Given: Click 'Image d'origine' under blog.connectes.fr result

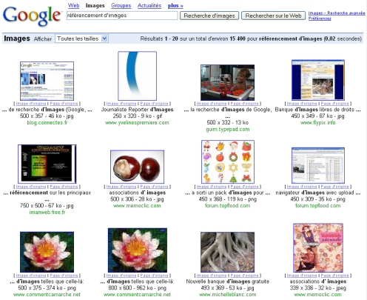Looking at the screenshot, I should click(31, 104).
